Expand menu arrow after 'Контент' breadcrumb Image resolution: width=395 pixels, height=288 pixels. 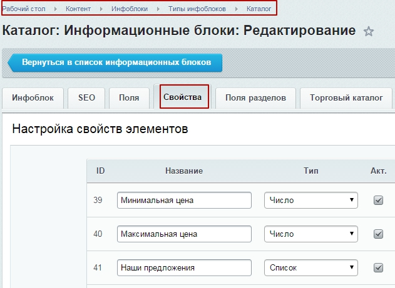pyautogui.click(x=101, y=9)
